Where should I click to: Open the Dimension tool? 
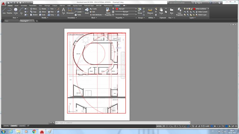coord(70,11)
